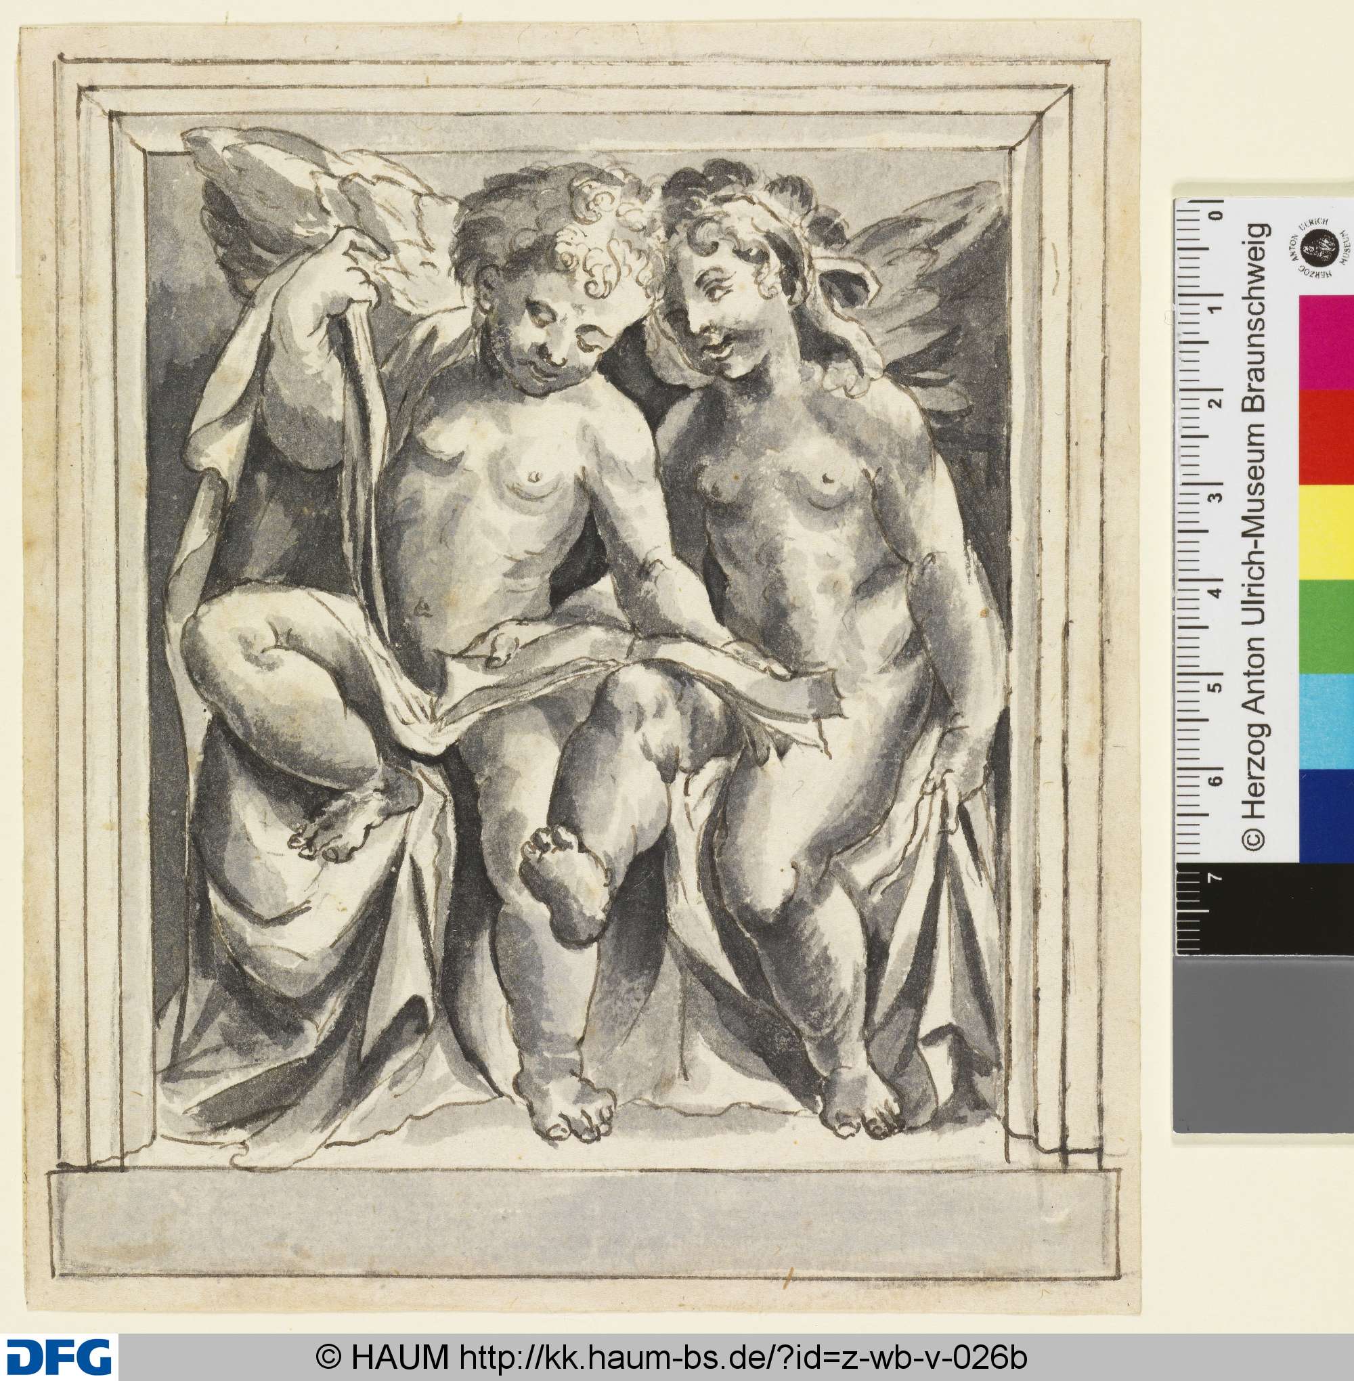This screenshot has width=1354, height=1381.
Task: Select the green color swatch
Action: coord(1326,626)
